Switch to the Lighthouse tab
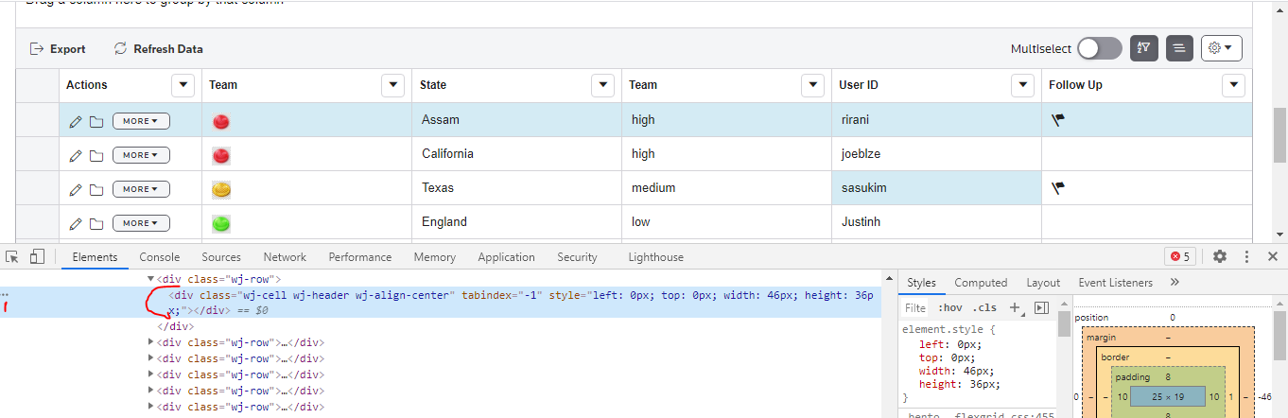This screenshot has height=418, width=1288. [655, 257]
